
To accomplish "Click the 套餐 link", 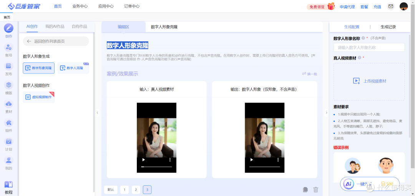I will tap(364, 7).
